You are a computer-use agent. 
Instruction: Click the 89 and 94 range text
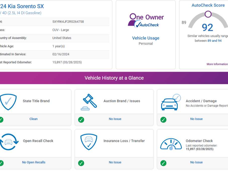click(214, 41)
